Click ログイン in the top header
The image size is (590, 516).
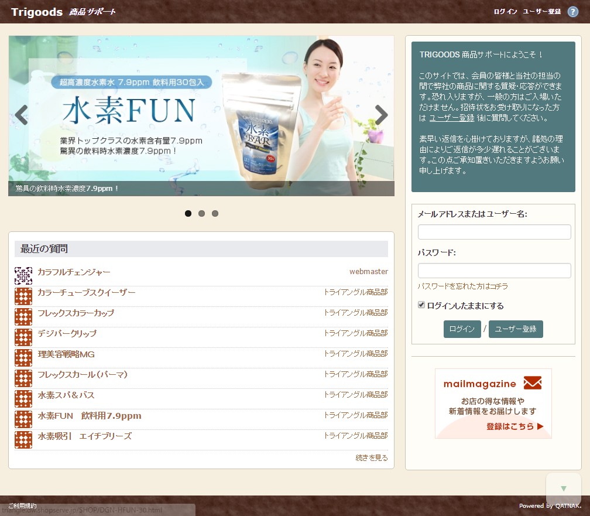505,12
